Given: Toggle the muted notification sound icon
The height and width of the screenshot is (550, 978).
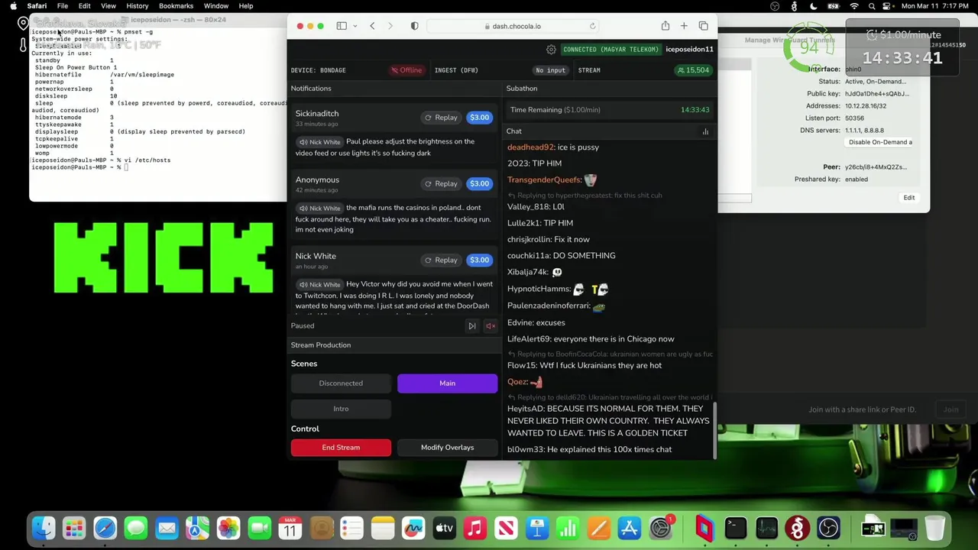Looking at the screenshot, I should [x=491, y=326].
